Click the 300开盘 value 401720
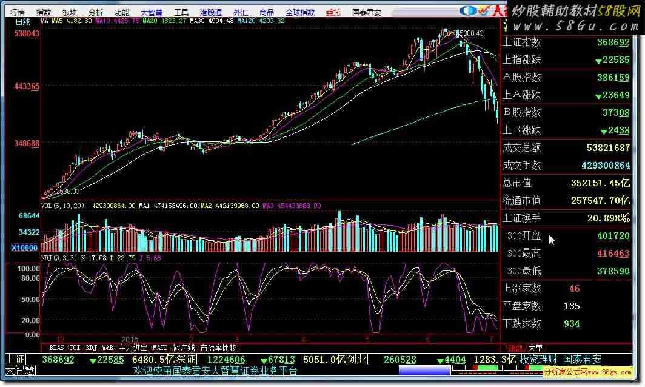This screenshot has width=645, height=387. tap(613, 236)
